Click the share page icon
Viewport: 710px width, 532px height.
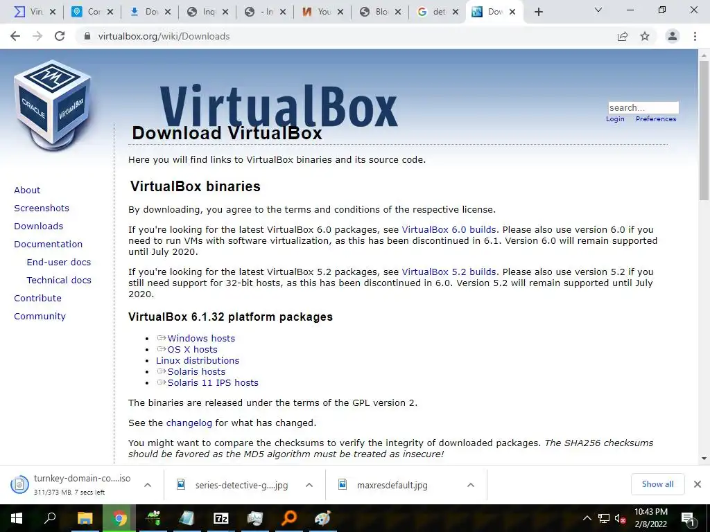point(623,36)
